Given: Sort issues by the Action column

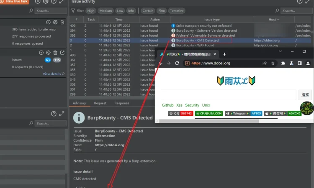Looking at the screenshot, I should [x=155, y=19].
